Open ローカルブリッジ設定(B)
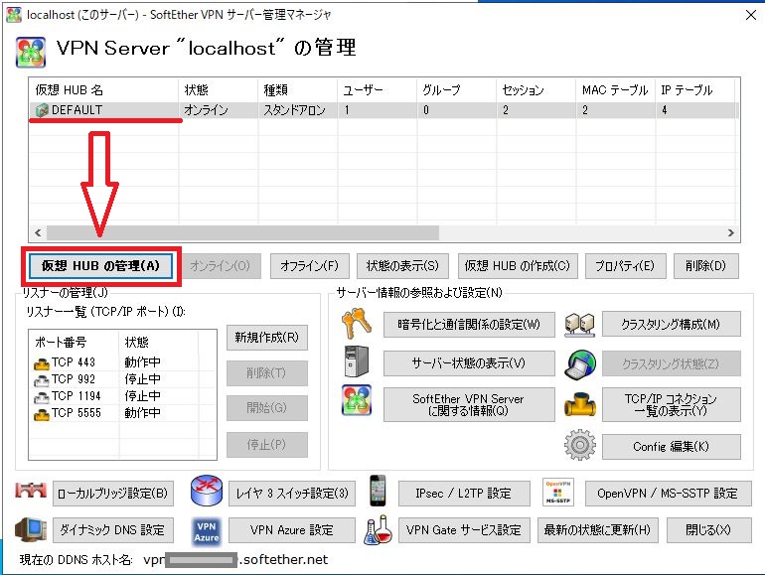 coord(113,494)
